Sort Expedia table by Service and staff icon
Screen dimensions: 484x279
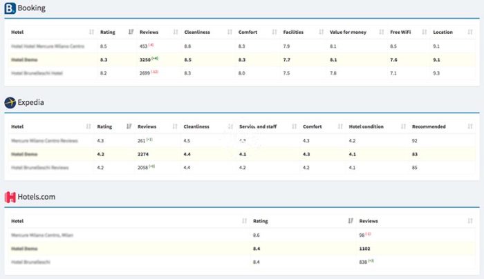click(294, 126)
